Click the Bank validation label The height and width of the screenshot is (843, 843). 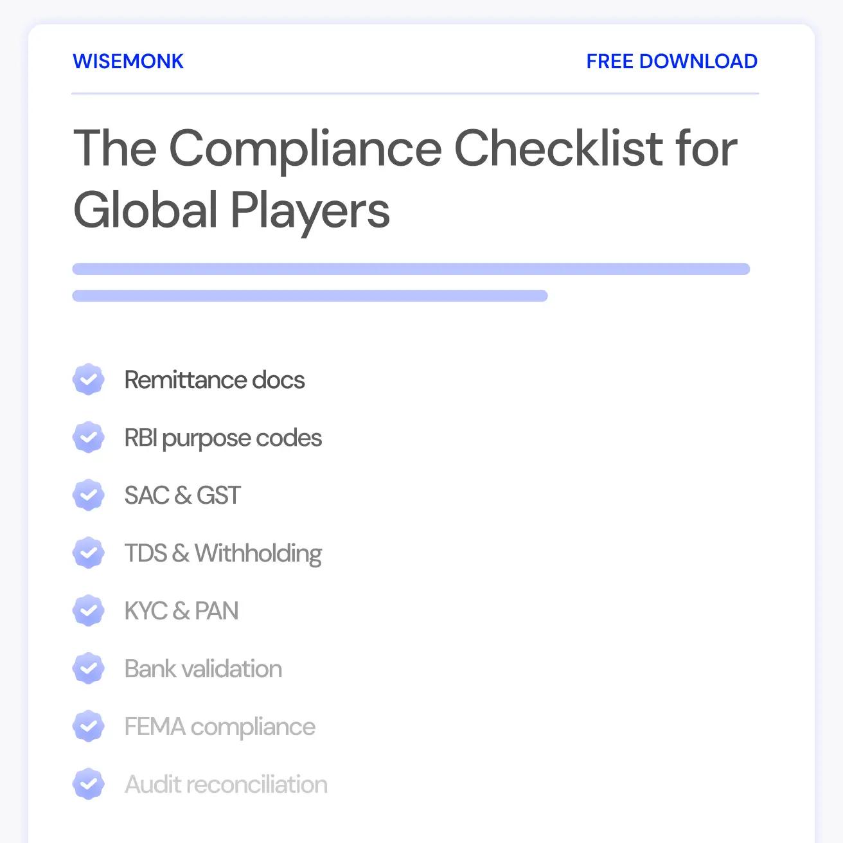(x=203, y=669)
